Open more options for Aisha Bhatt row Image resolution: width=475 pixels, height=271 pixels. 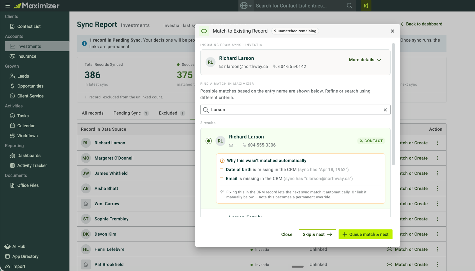[x=437, y=188]
